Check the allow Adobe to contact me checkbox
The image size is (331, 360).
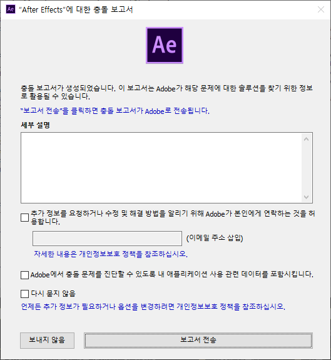coord(25,217)
